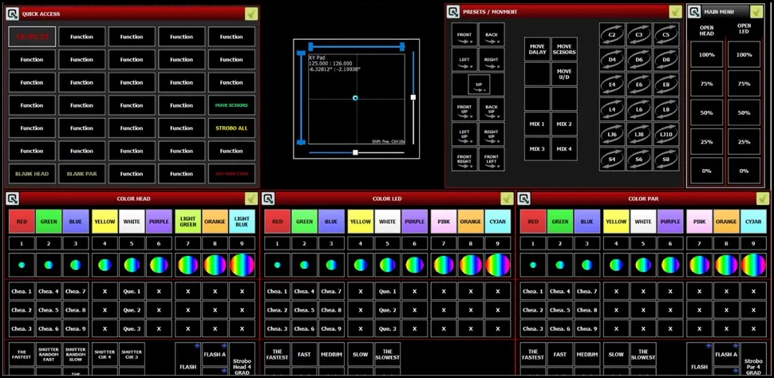Select the S6 movement preset icon
774x378 pixels.
(639, 159)
